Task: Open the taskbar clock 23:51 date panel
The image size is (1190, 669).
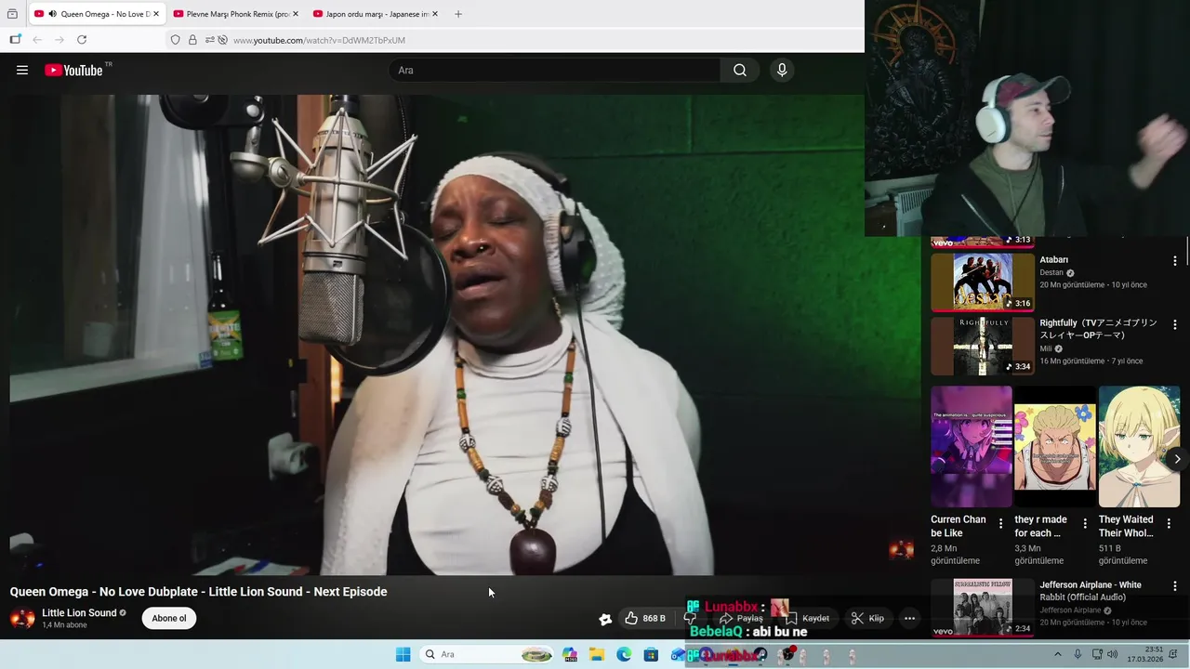Action: 1147,654
